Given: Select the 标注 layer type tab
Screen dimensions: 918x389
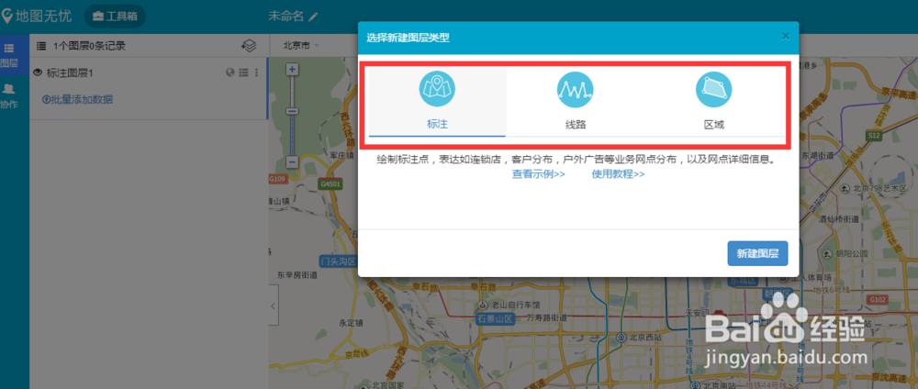Looking at the screenshot, I should [x=437, y=101].
